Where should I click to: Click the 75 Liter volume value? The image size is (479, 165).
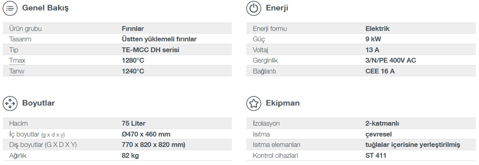134,124
